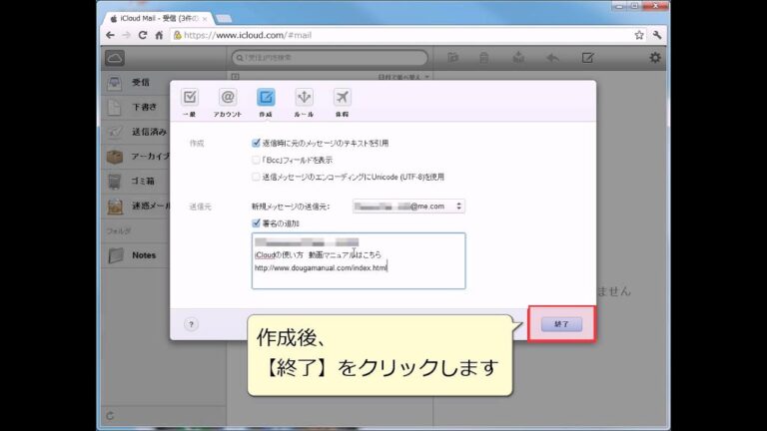Screen dimensions: 767x431
Task: Toggle the add signature (署名の追加) checkbox
Action: (256, 223)
